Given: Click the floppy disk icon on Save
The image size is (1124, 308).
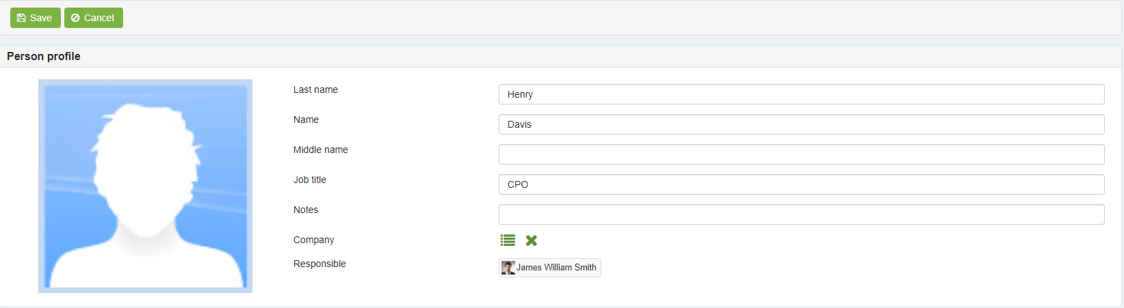Looking at the screenshot, I should 21,18.
